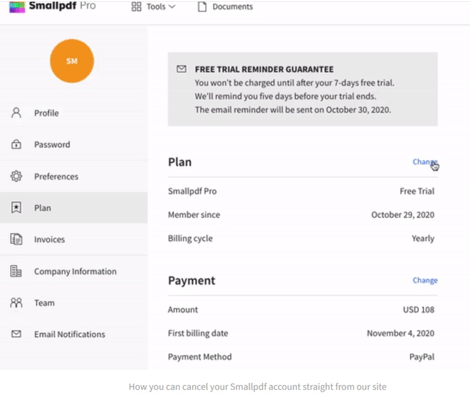Click the Profile person icon
The width and height of the screenshot is (470, 395).
tap(16, 113)
